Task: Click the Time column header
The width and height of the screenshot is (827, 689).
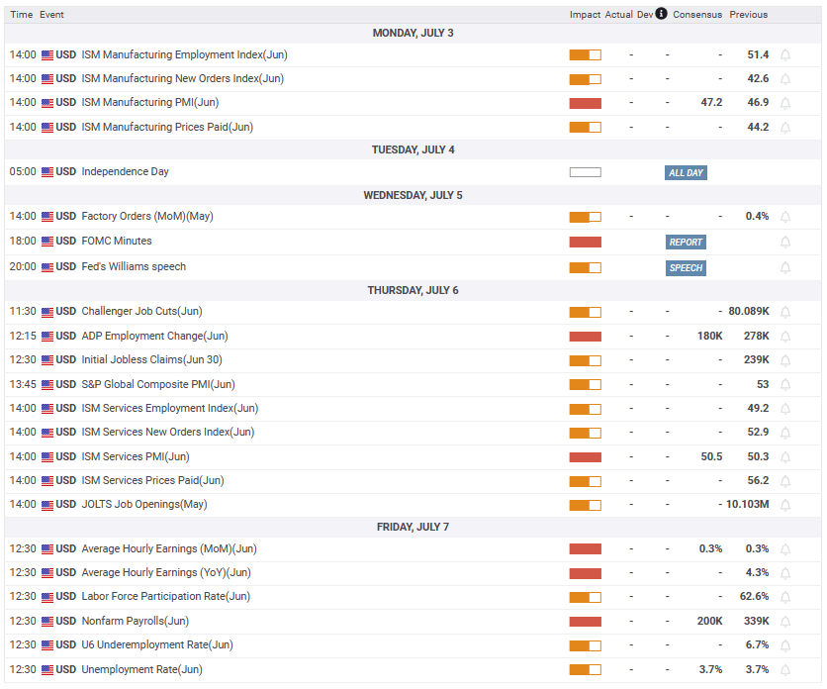Action: 20,14
